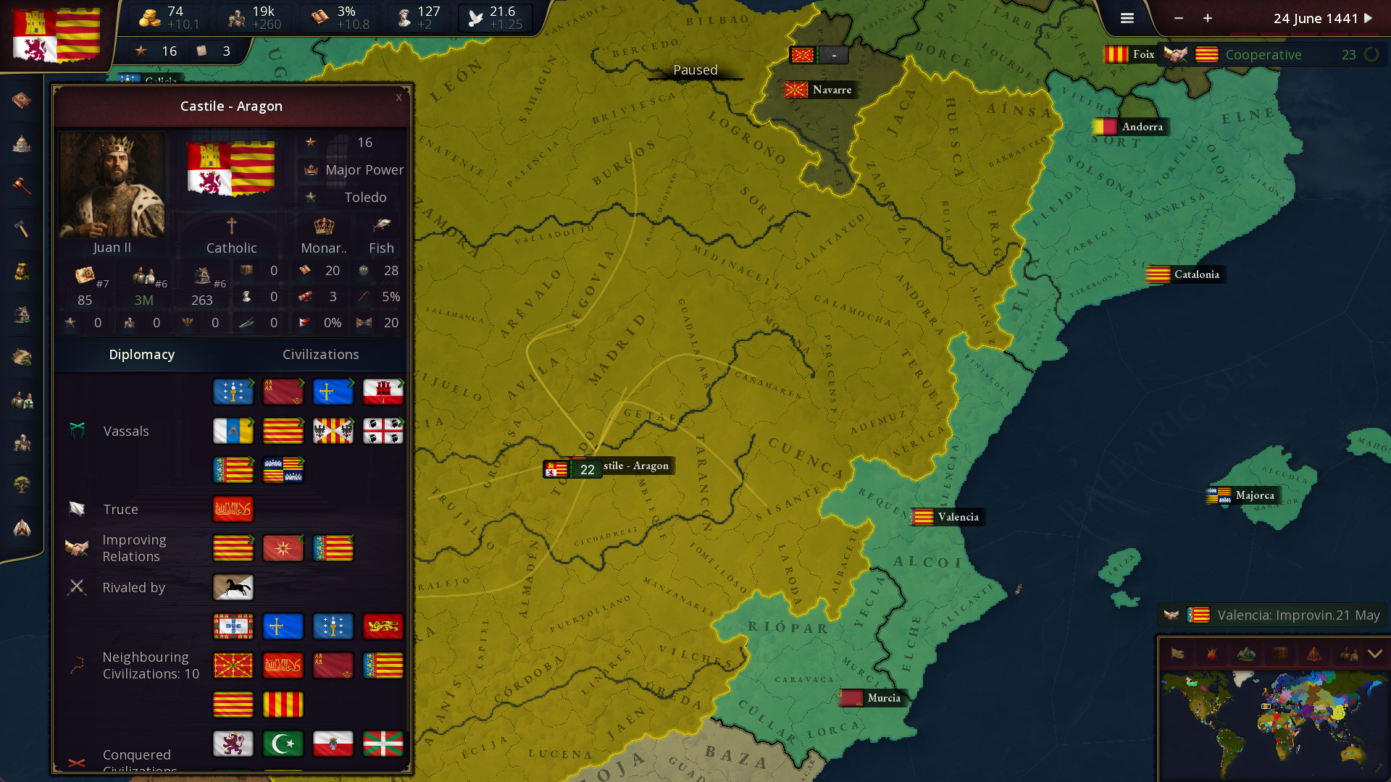
Task: Open the house buildings sidebar icon
Action: click(22, 314)
